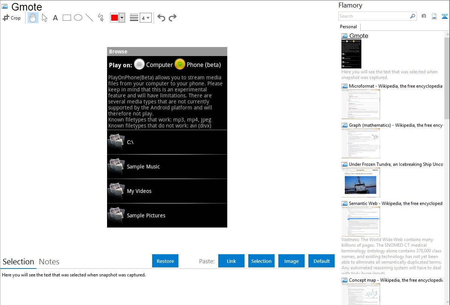
Task: Click the My Videos folder icon
Action: coord(116,191)
